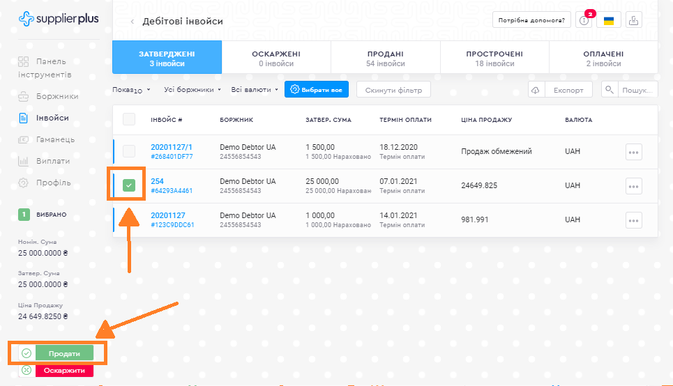
Task: Open the Всі валюти currency dropdown
Action: click(255, 90)
